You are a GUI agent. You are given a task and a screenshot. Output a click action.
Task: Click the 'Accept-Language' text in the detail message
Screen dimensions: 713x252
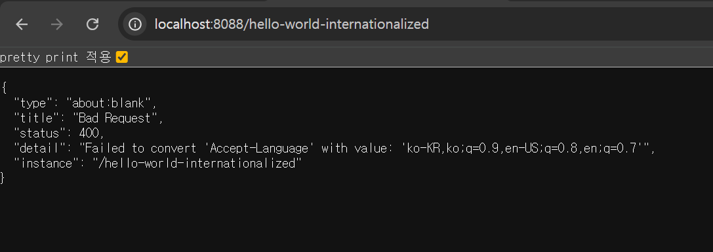tap(262, 148)
